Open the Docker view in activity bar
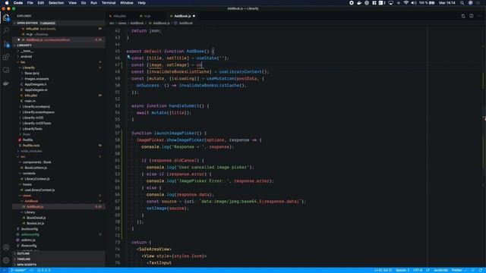 tap(6, 83)
